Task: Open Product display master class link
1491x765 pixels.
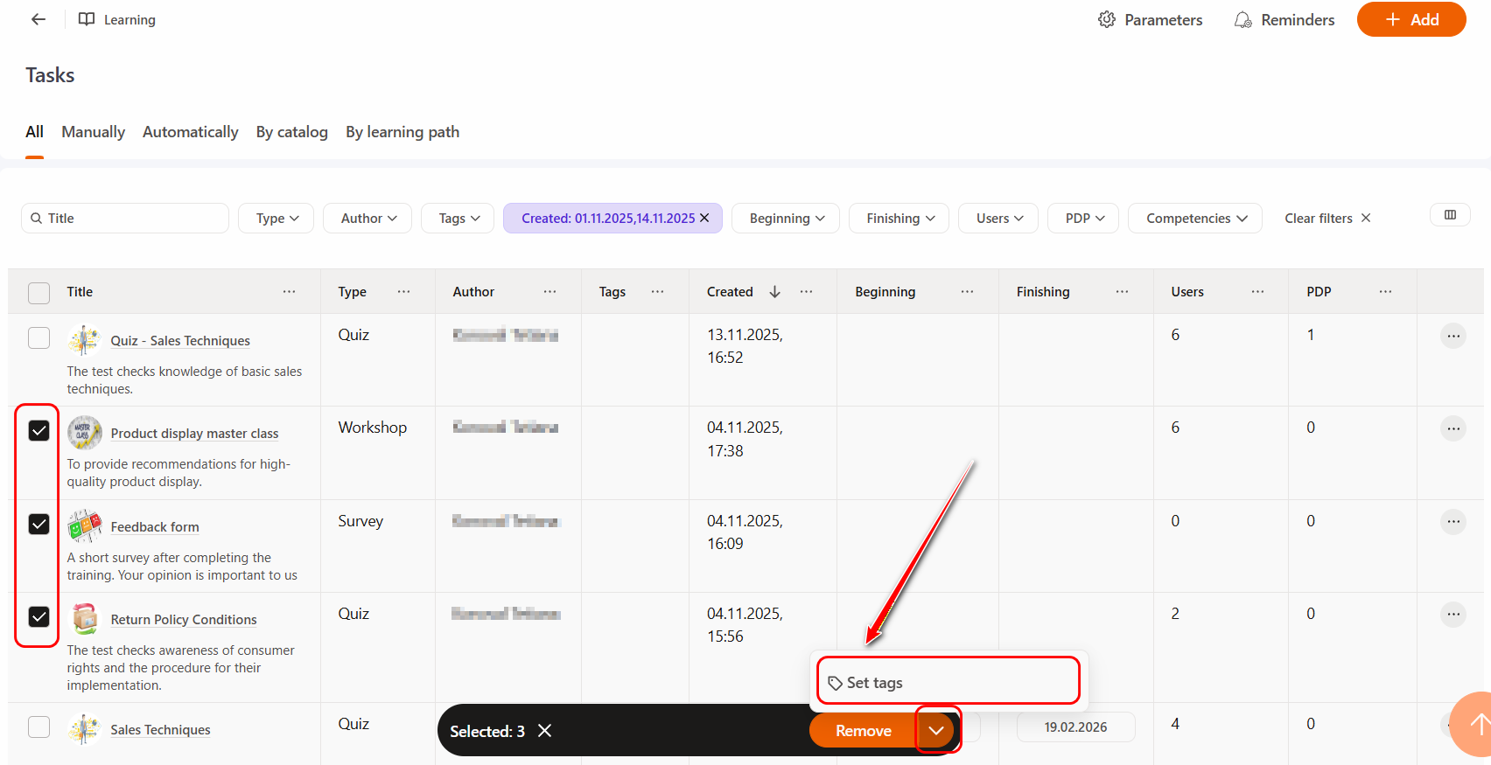Action: coord(194,434)
